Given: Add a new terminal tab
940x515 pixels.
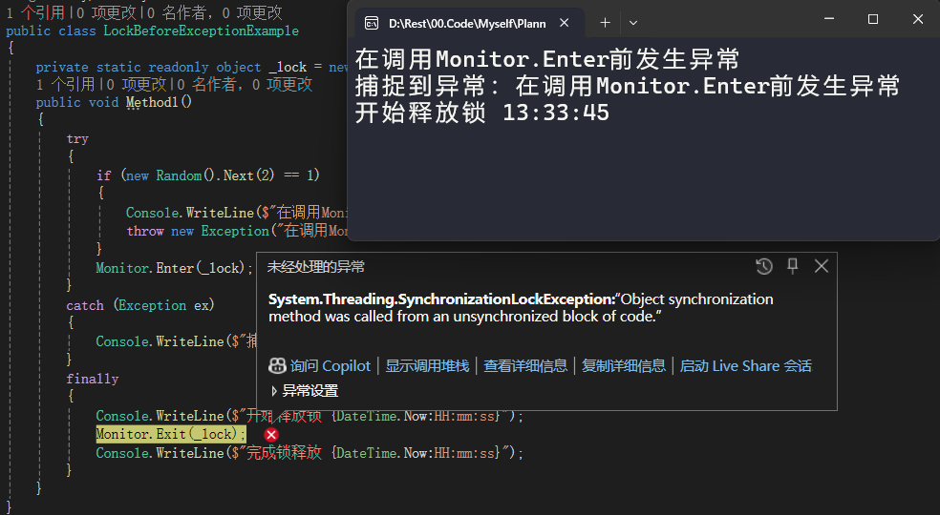Looking at the screenshot, I should [x=605, y=23].
